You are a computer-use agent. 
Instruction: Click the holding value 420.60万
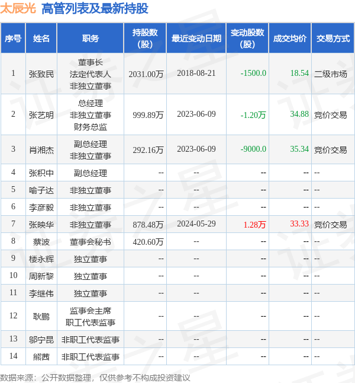pyautogui.click(x=148, y=242)
